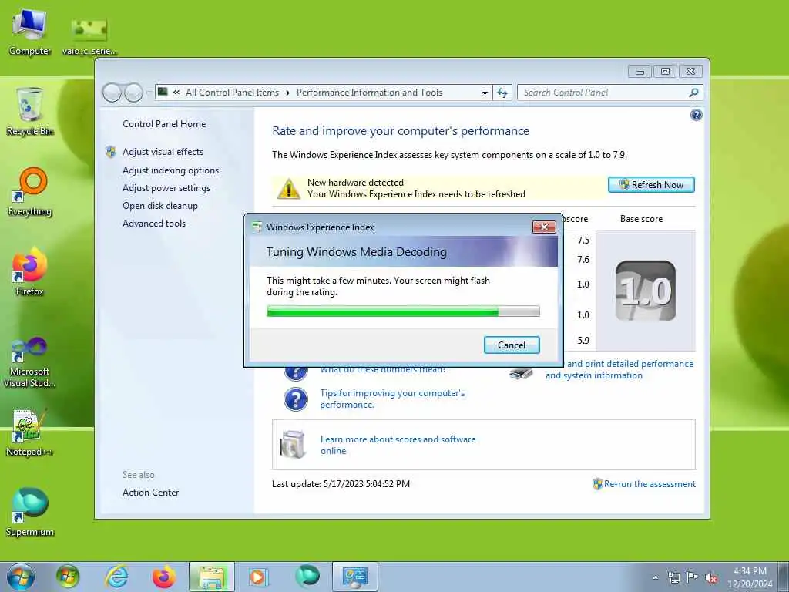Open Supermium from the taskbar

(307, 577)
